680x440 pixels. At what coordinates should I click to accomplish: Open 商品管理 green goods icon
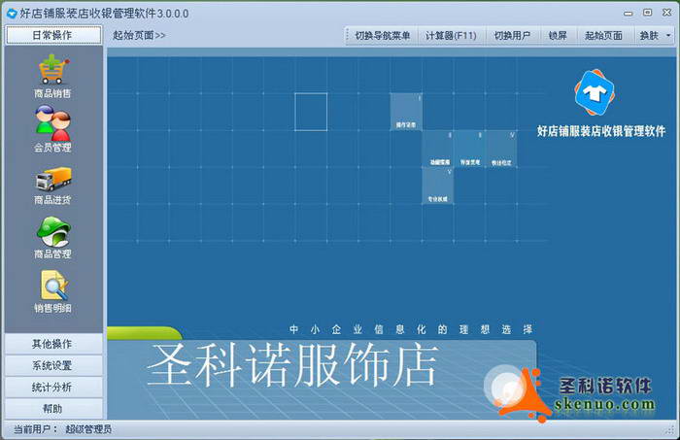52,231
